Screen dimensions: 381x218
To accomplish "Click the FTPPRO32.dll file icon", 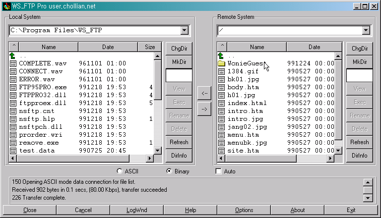I will click(x=13, y=96).
